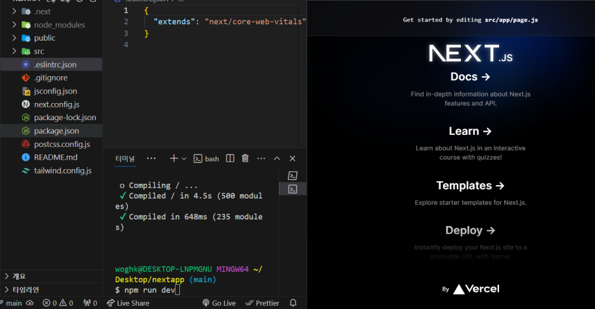This screenshot has width=595, height=309.
Task: Open Deploy link on Next.js page
Action: pos(470,230)
